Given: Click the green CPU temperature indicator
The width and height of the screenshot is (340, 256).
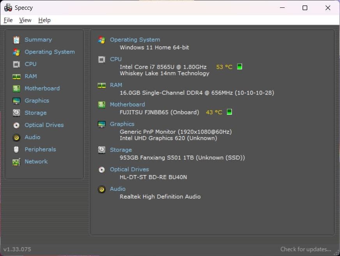Looking at the screenshot, I should coord(239,66).
